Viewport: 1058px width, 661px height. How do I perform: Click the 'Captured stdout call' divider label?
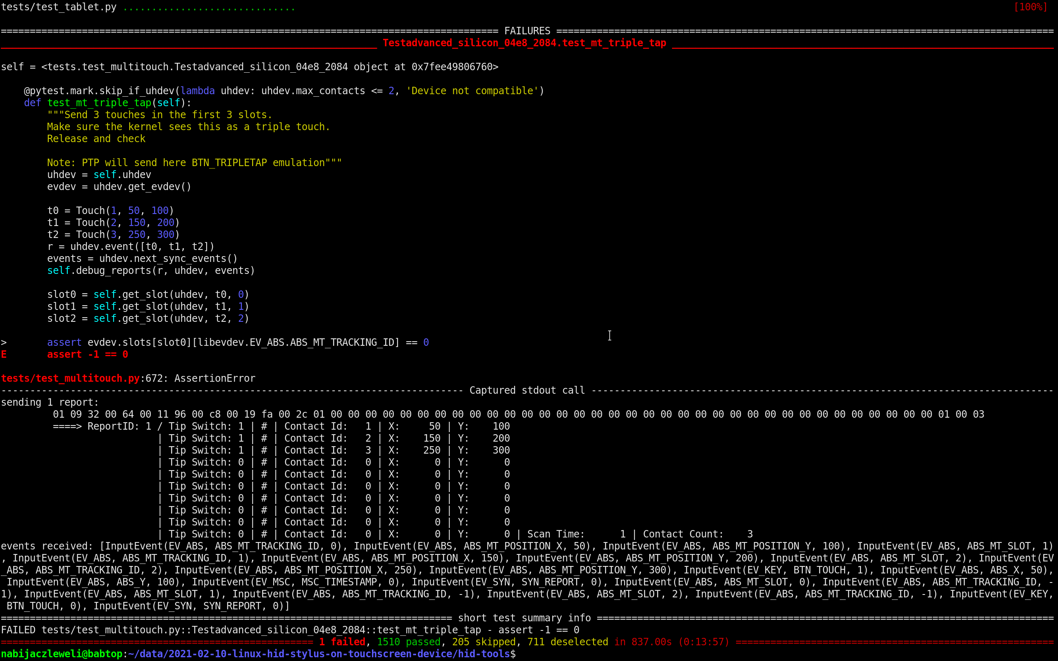coord(527,390)
